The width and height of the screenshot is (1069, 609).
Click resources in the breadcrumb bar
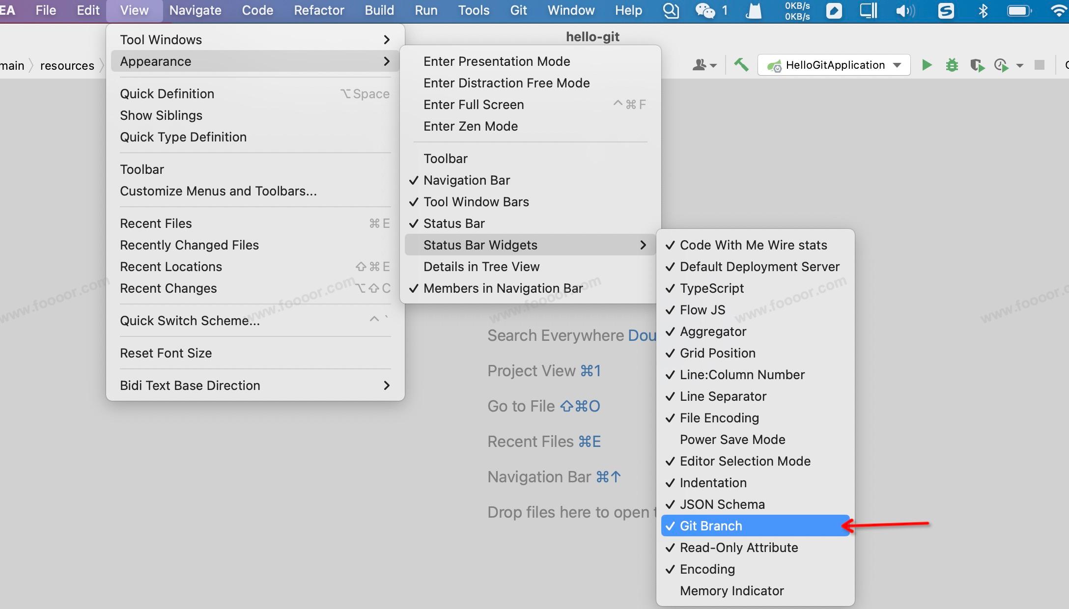tap(67, 65)
